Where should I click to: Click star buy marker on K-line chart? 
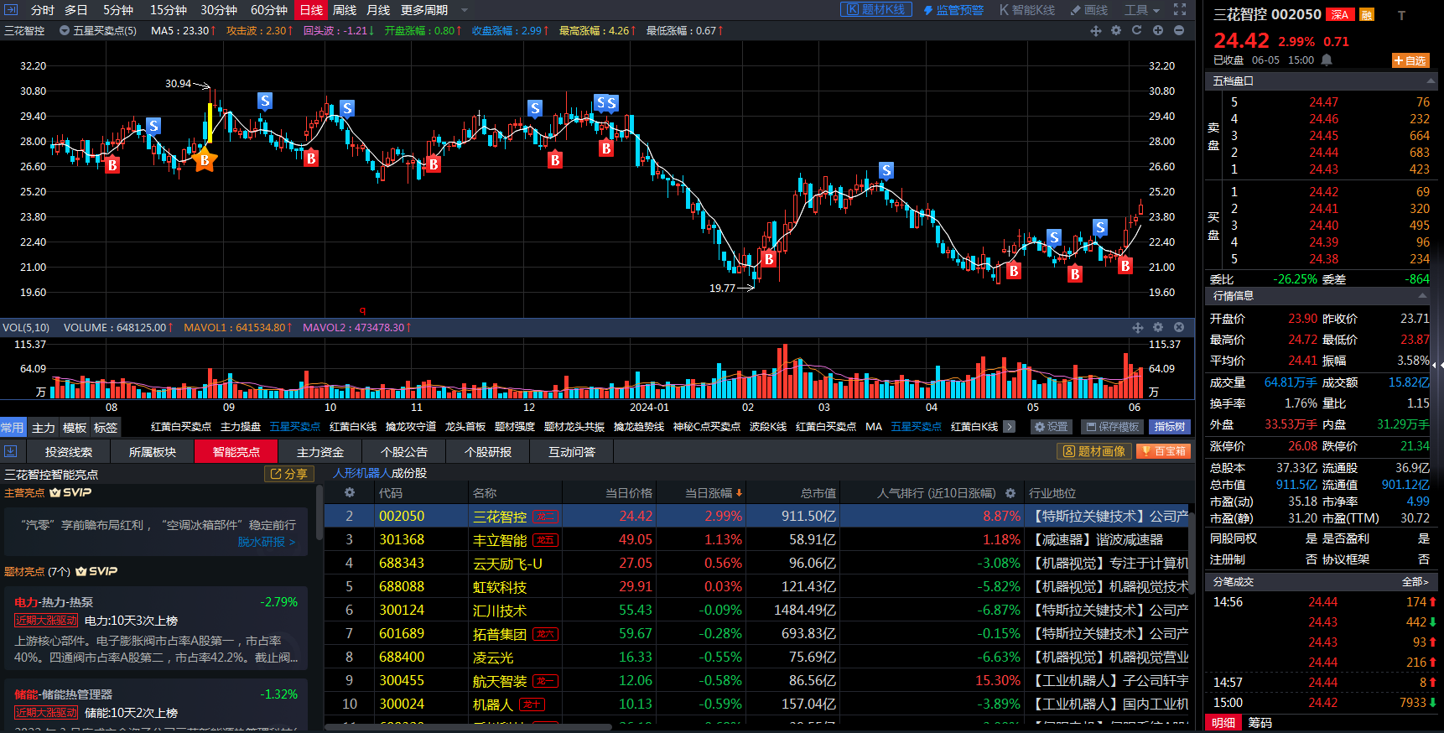click(205, 159)
